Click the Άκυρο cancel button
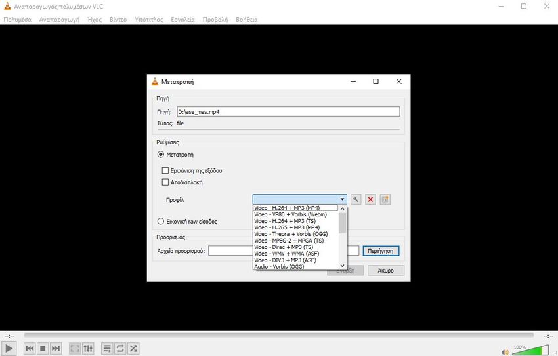The image size is (558, 356). [386, 271]
